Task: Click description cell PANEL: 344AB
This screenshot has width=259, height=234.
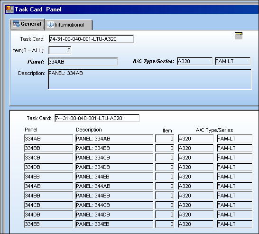Action: 114,186
